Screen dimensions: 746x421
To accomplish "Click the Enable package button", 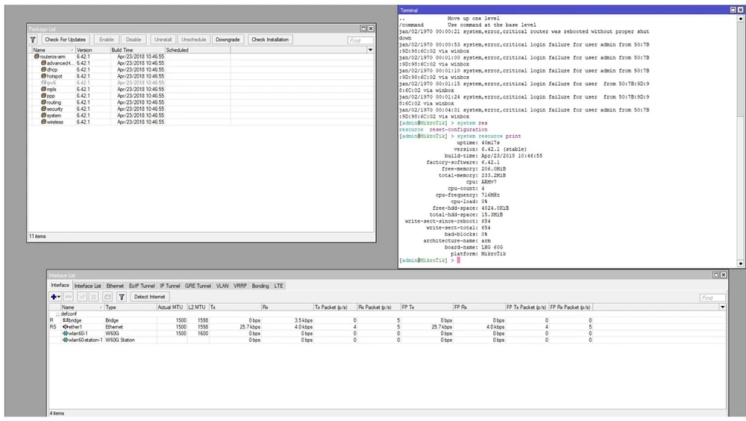I will 106,40.
